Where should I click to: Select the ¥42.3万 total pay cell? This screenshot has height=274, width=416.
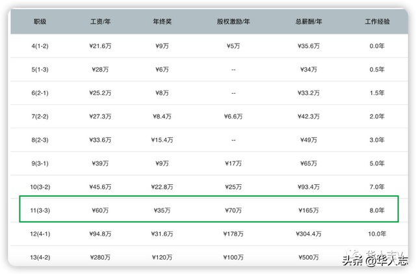point(309,116)
